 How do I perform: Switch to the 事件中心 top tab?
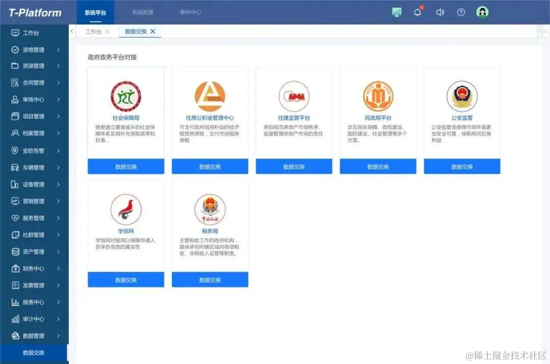(190, 12)
